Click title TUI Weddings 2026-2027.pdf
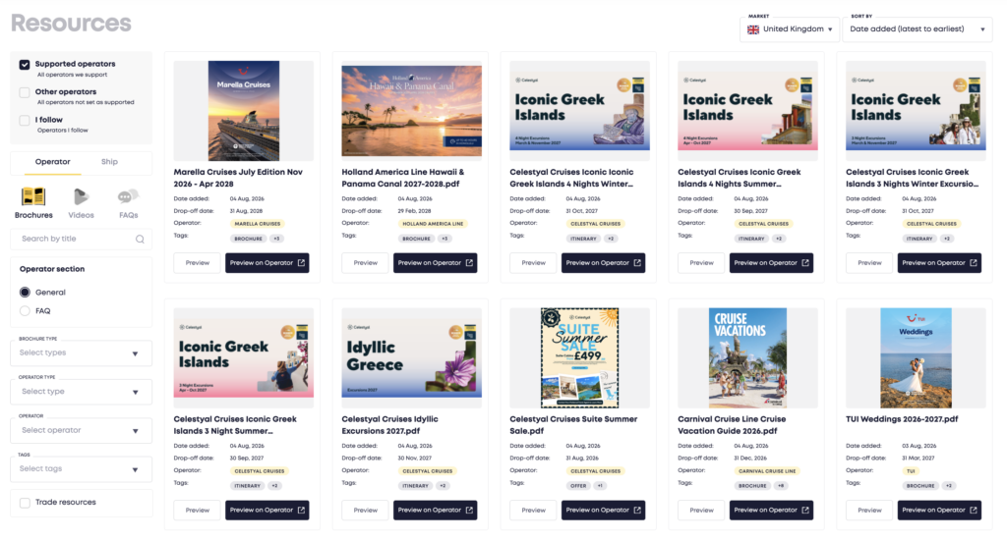 tap(902, 419)
